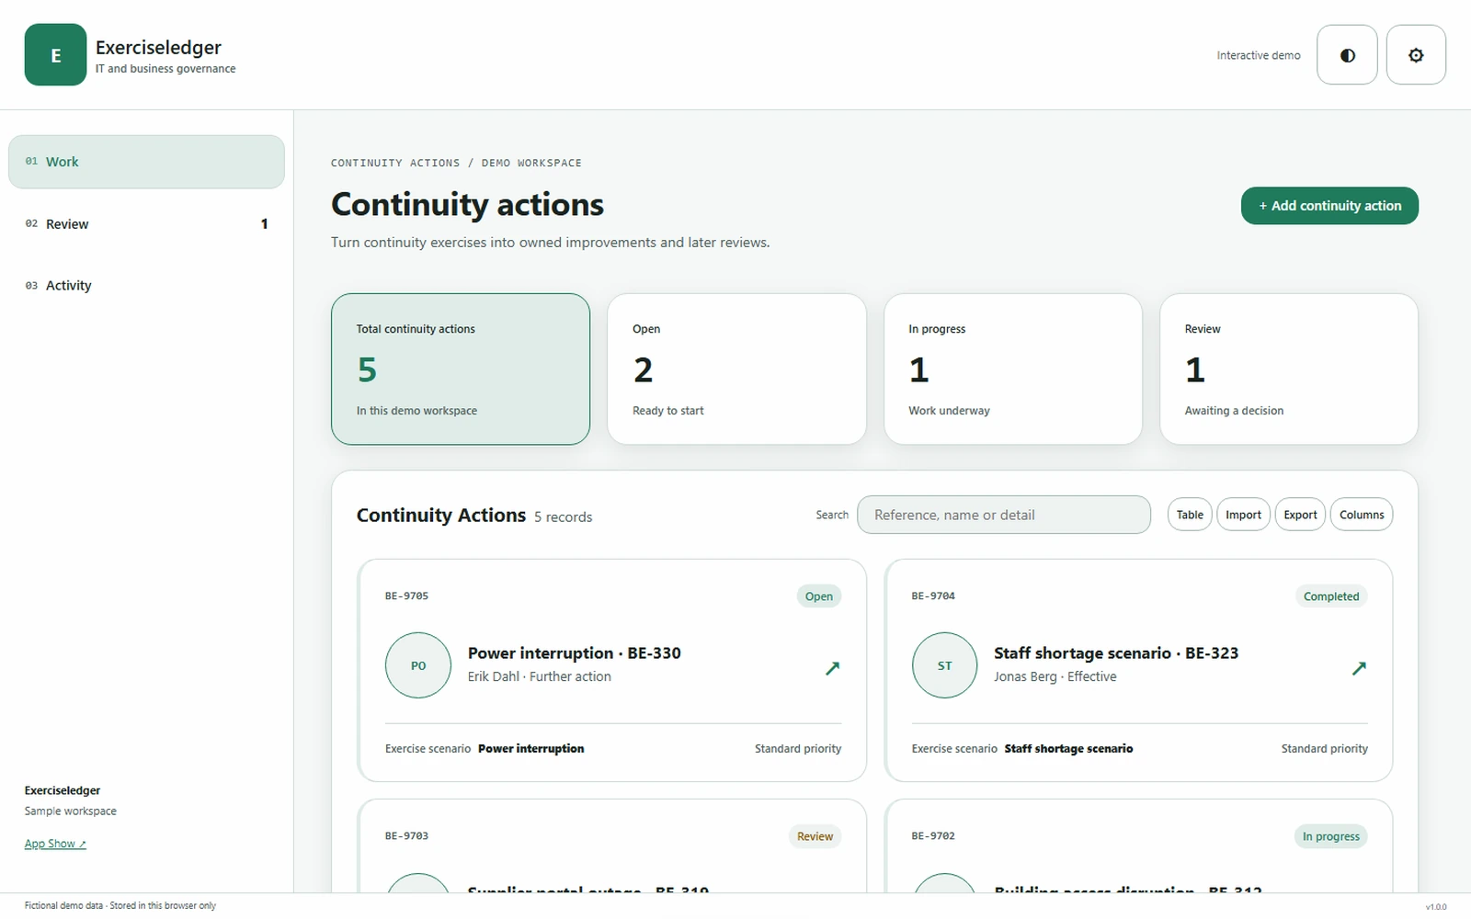Open settings with the gear icon
1471x919 pixels.
tap(1416, 55)
